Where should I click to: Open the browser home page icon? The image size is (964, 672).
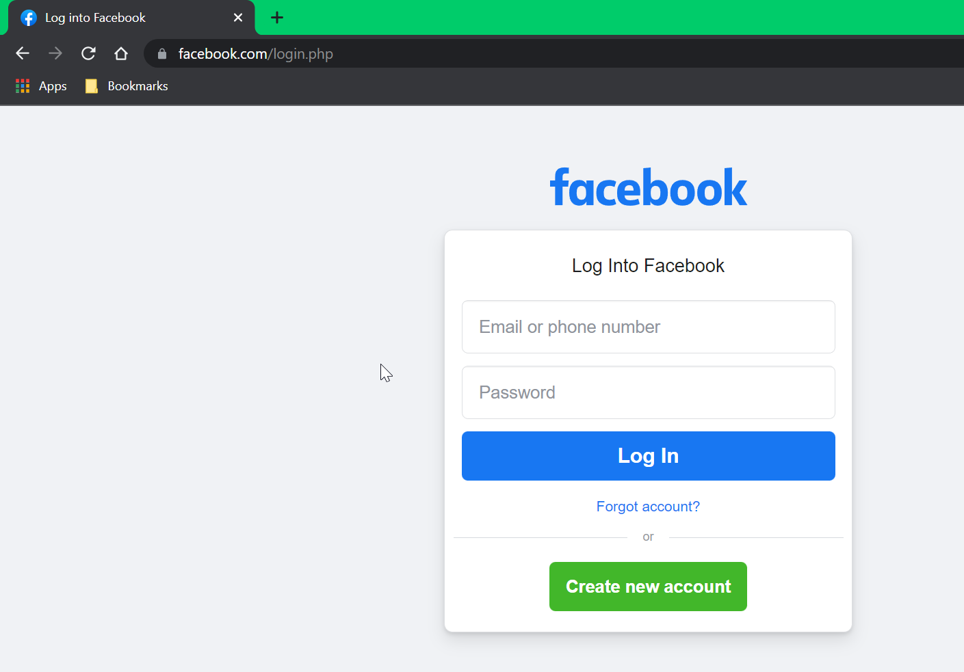(121, 53)
